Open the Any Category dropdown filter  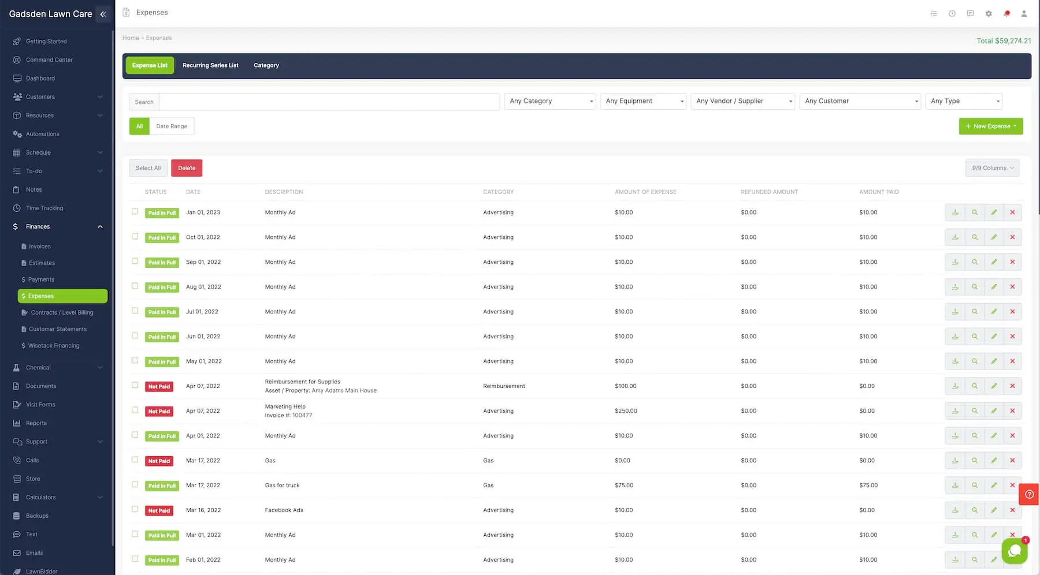550,101
